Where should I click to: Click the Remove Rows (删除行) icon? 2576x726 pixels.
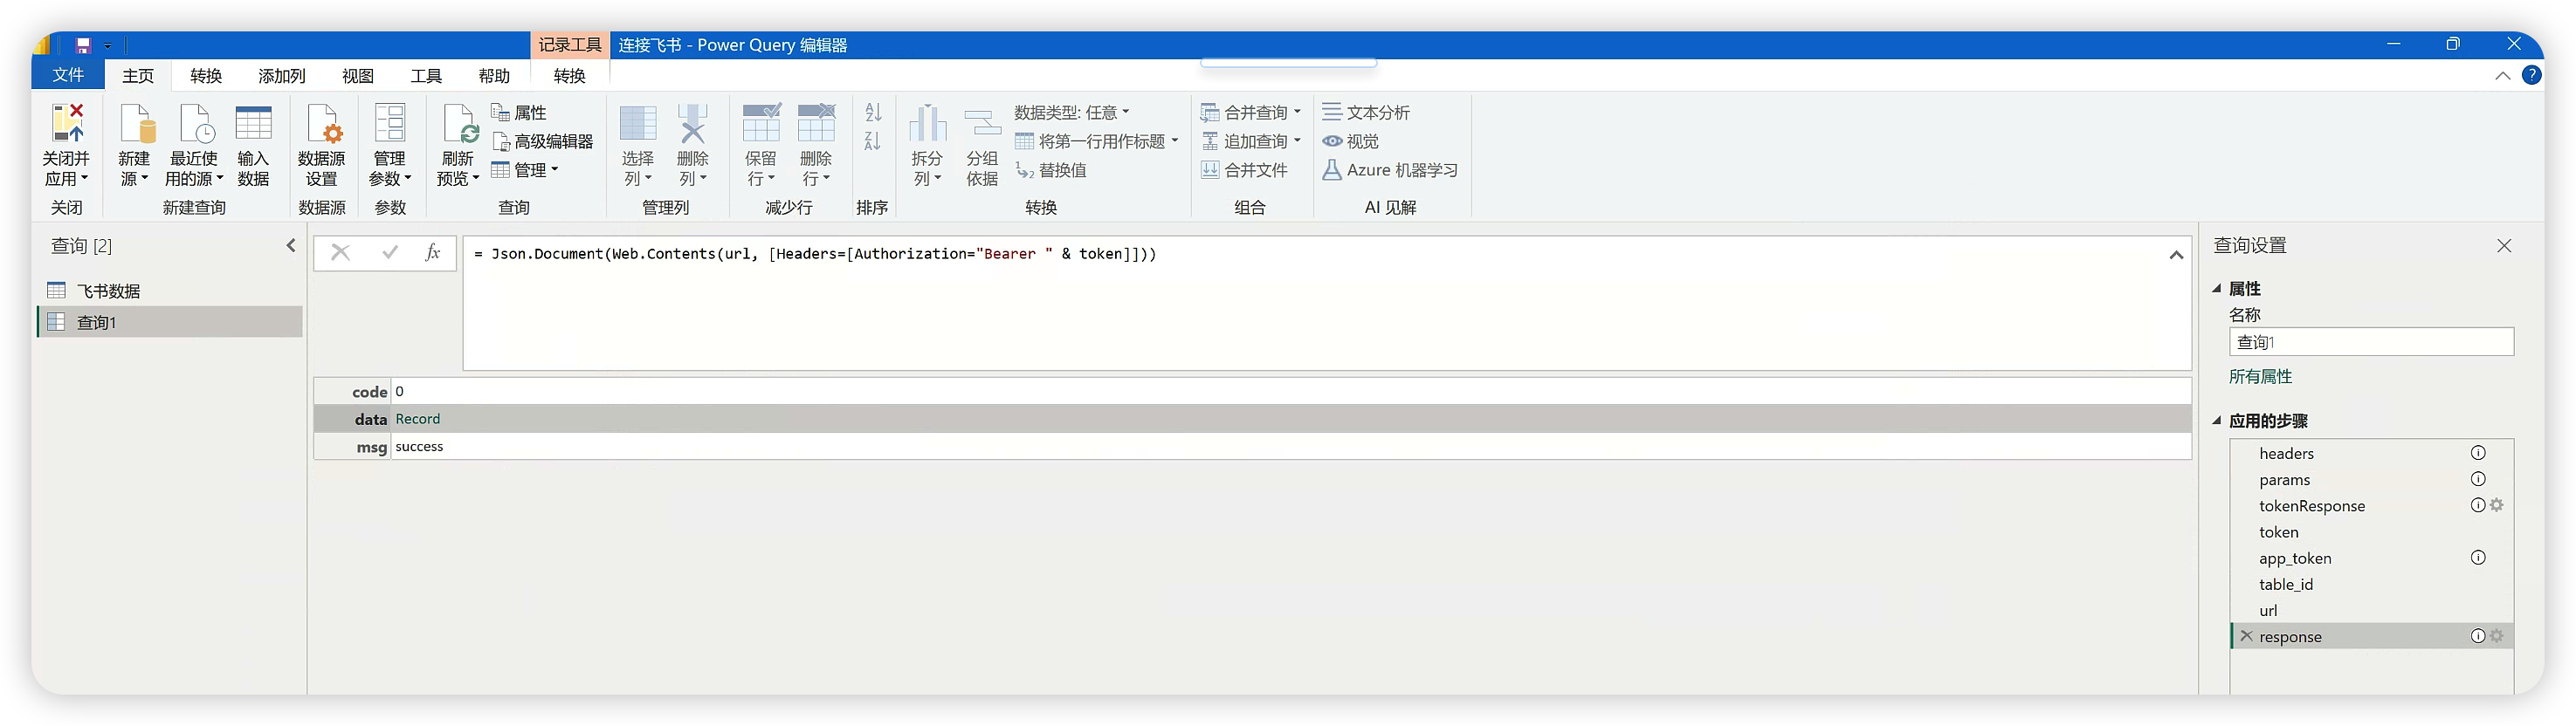816,125
